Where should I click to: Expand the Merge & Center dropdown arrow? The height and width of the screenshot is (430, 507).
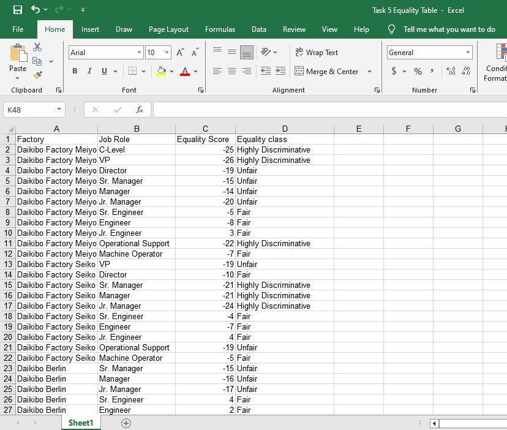370,71
